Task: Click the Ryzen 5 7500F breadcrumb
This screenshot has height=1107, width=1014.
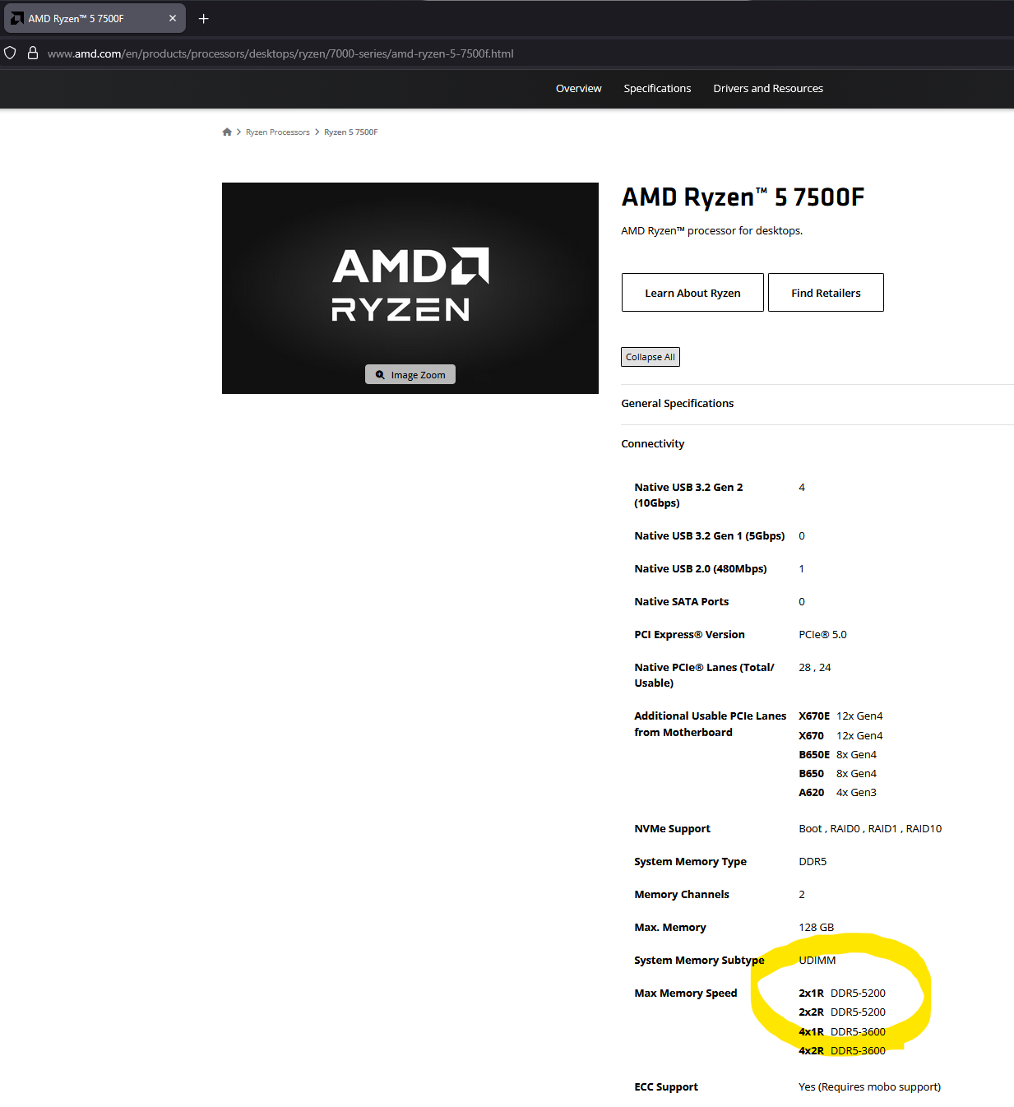Action: point(351,132)
